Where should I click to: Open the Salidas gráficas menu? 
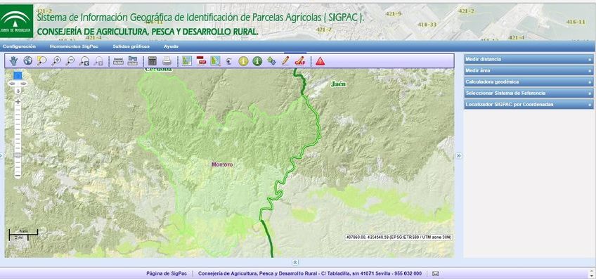click(x=131, y=46)
